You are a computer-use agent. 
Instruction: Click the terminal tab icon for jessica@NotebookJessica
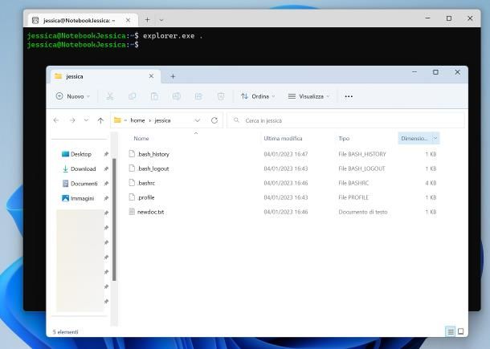click(x=35, y=20)
